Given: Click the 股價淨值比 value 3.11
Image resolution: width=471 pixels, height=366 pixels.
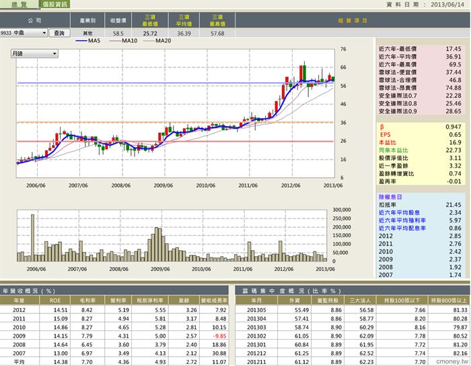Looking at the screenshot, I should point(456,158).
